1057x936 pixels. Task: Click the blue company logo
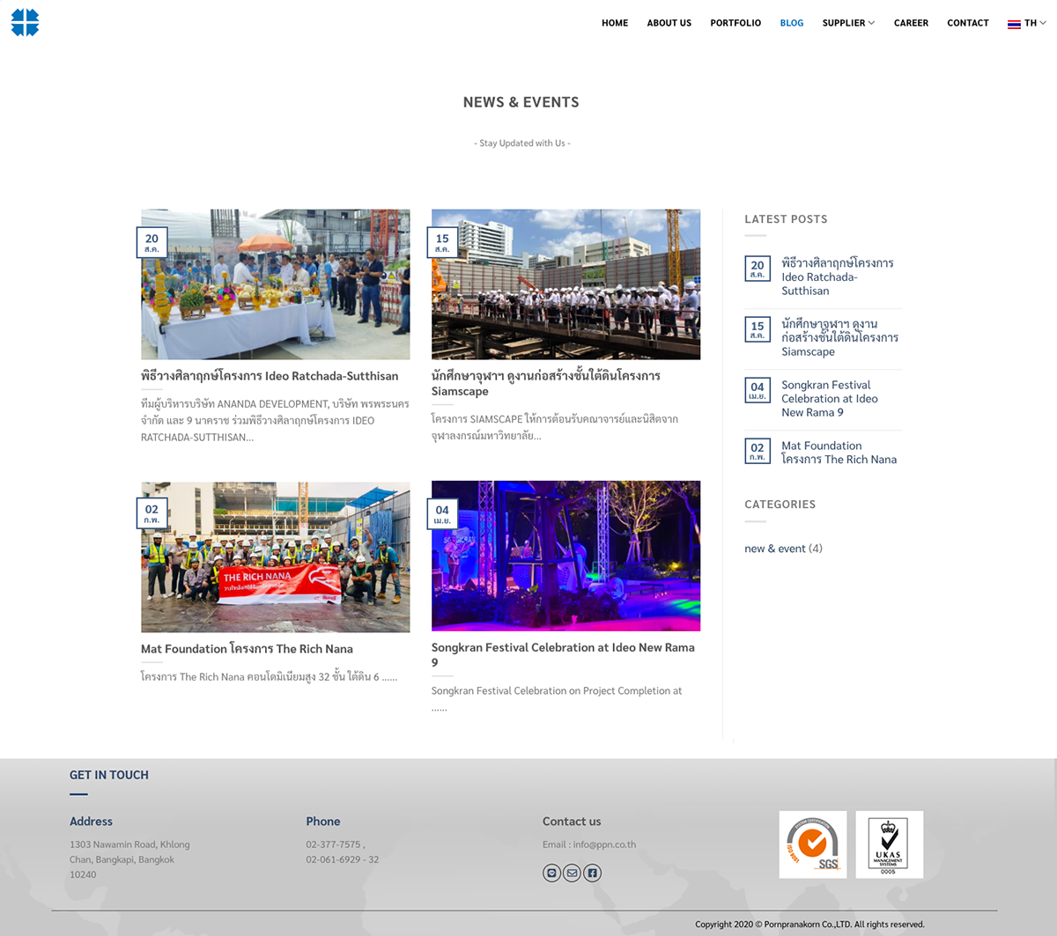click(x=25, y=23)
